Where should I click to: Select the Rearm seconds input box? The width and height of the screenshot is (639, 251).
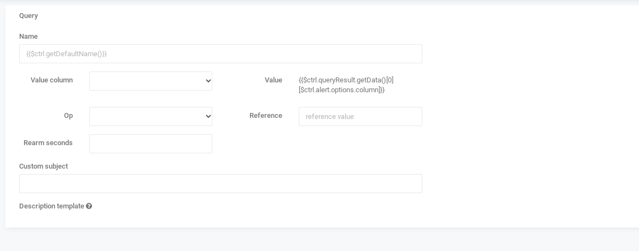coord(150,144)
